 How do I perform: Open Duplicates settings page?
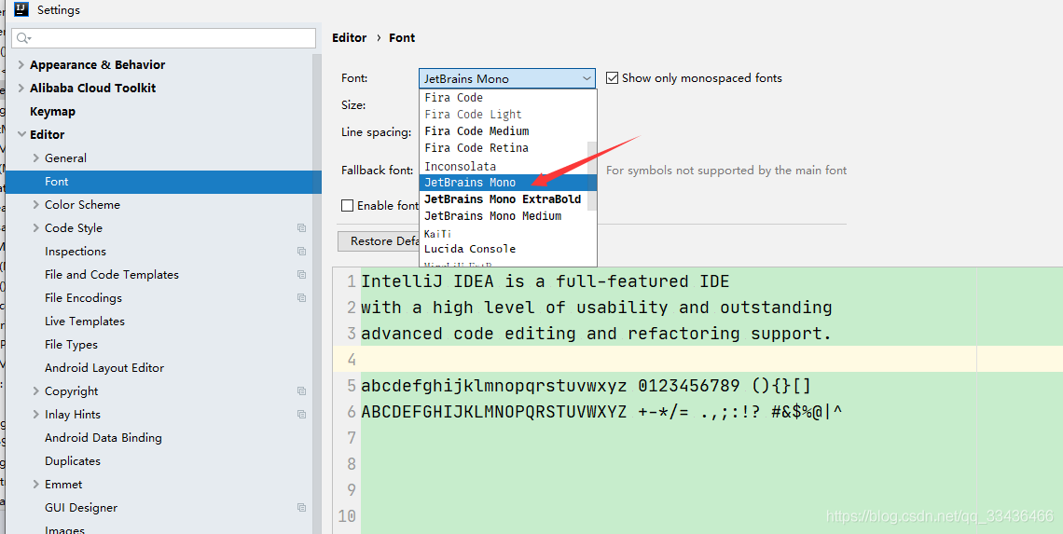point(73,460)
